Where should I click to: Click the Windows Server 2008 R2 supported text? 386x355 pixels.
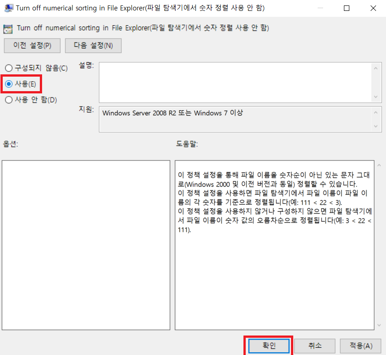172,113
